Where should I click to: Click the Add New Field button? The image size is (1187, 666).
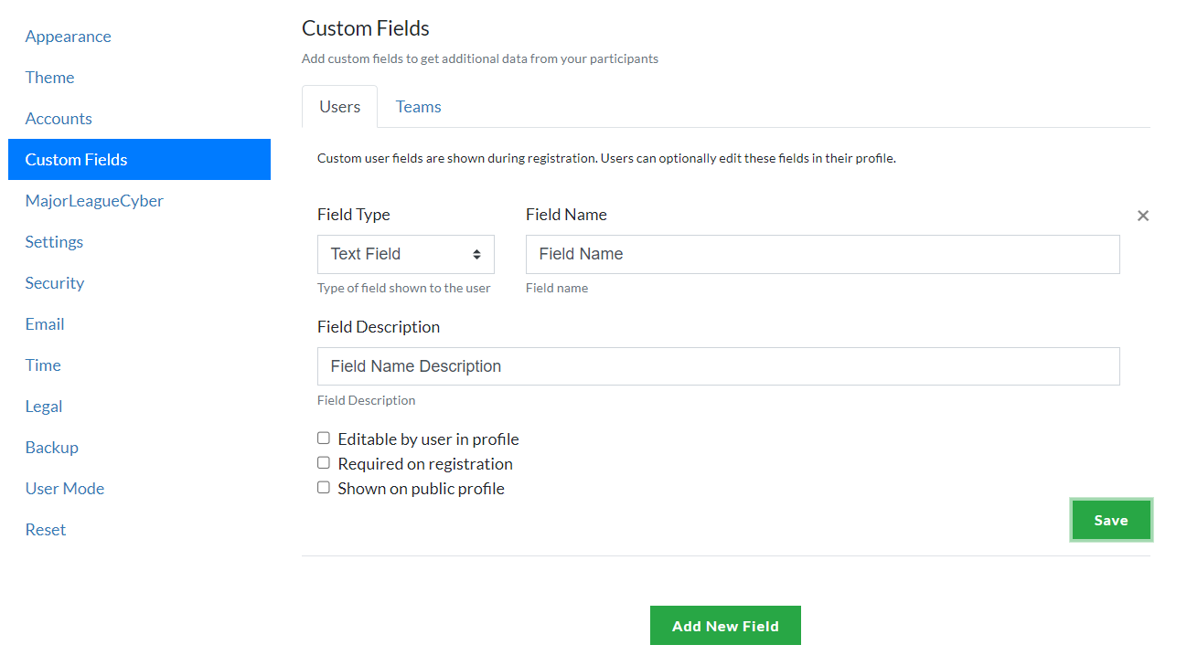click(x=725, y=626)
